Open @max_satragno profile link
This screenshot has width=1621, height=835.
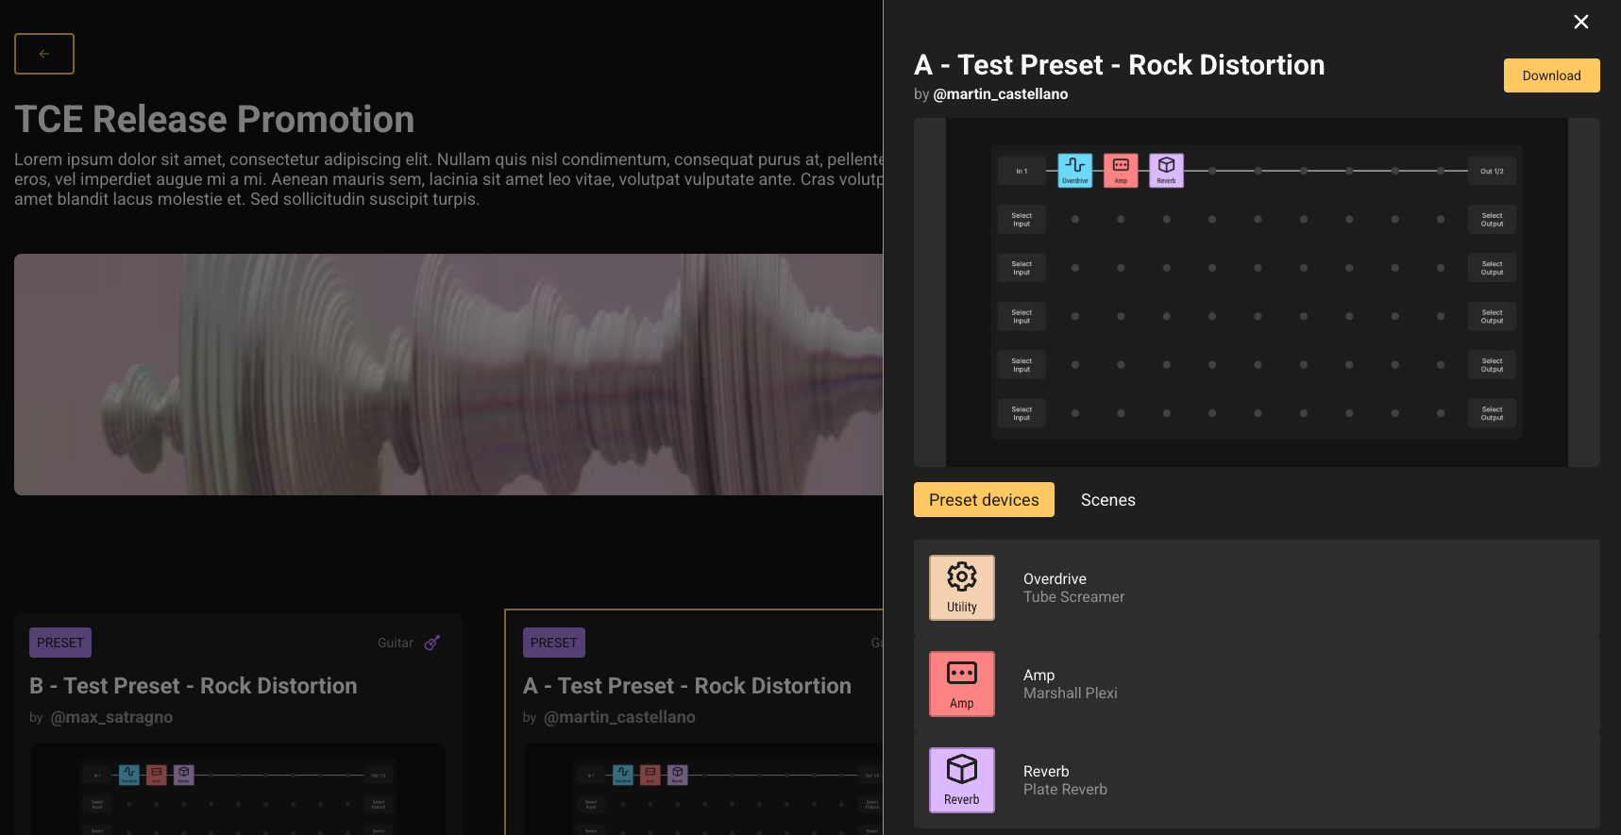click(111, 717)
